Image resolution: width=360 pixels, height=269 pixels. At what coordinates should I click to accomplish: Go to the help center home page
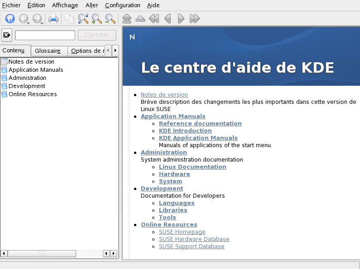(10, 19)
